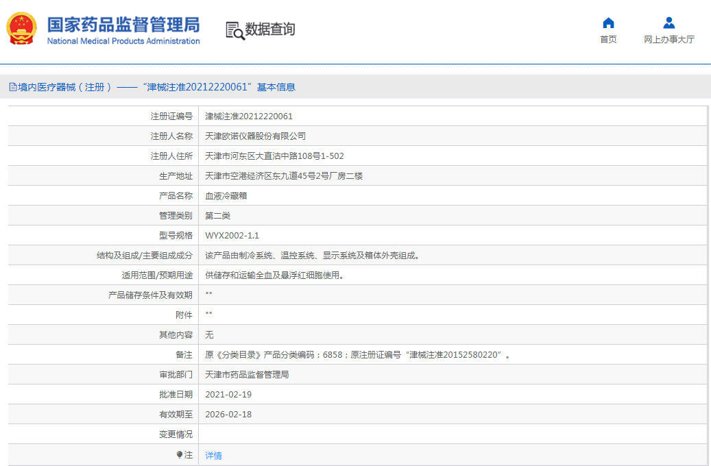
Task: Click the home icon above 首页
Action: point(608,23)
